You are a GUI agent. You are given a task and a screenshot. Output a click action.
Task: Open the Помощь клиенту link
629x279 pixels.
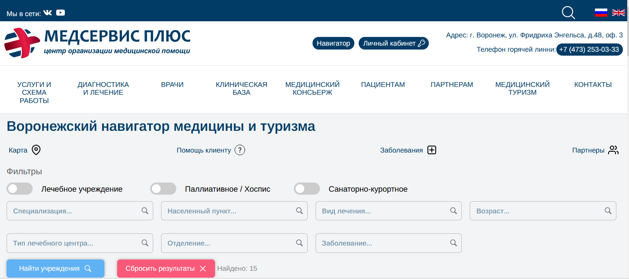point(204,150)
